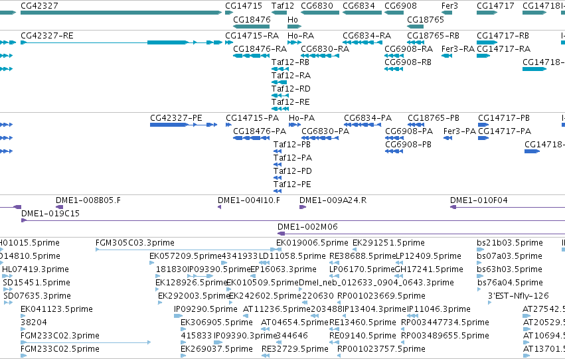Click transcript CG18476-RA
The height and width of the screenshot is (359, 565).
point(260,49)
